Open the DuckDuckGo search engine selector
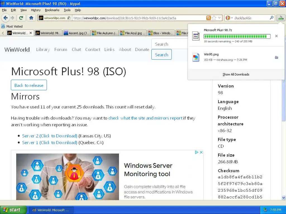Screen dimensions: 286x214 pyautogui.click(x=229, y=18)
